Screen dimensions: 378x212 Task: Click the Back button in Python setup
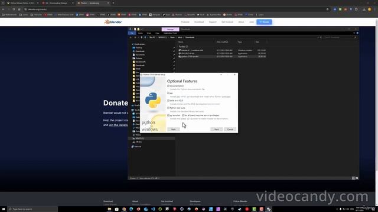tap(173, 130)
